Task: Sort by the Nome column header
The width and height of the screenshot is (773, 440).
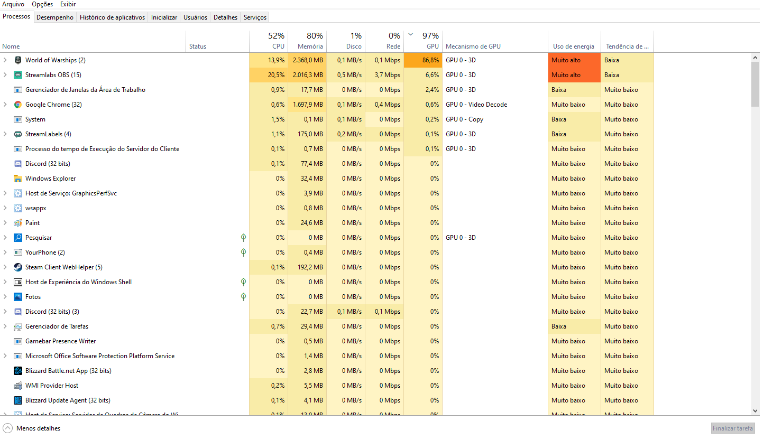Action: click(x=93, y=41)
